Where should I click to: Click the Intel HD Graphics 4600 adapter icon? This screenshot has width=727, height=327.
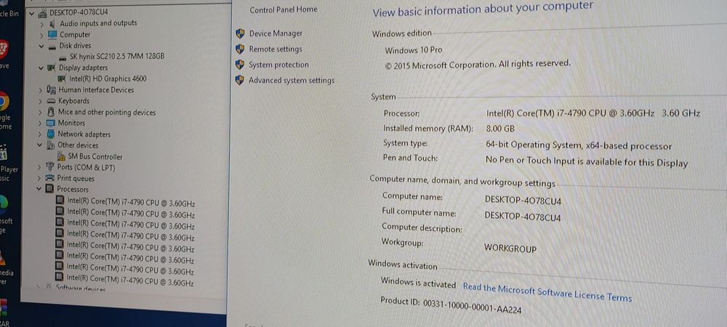[61, 78]
